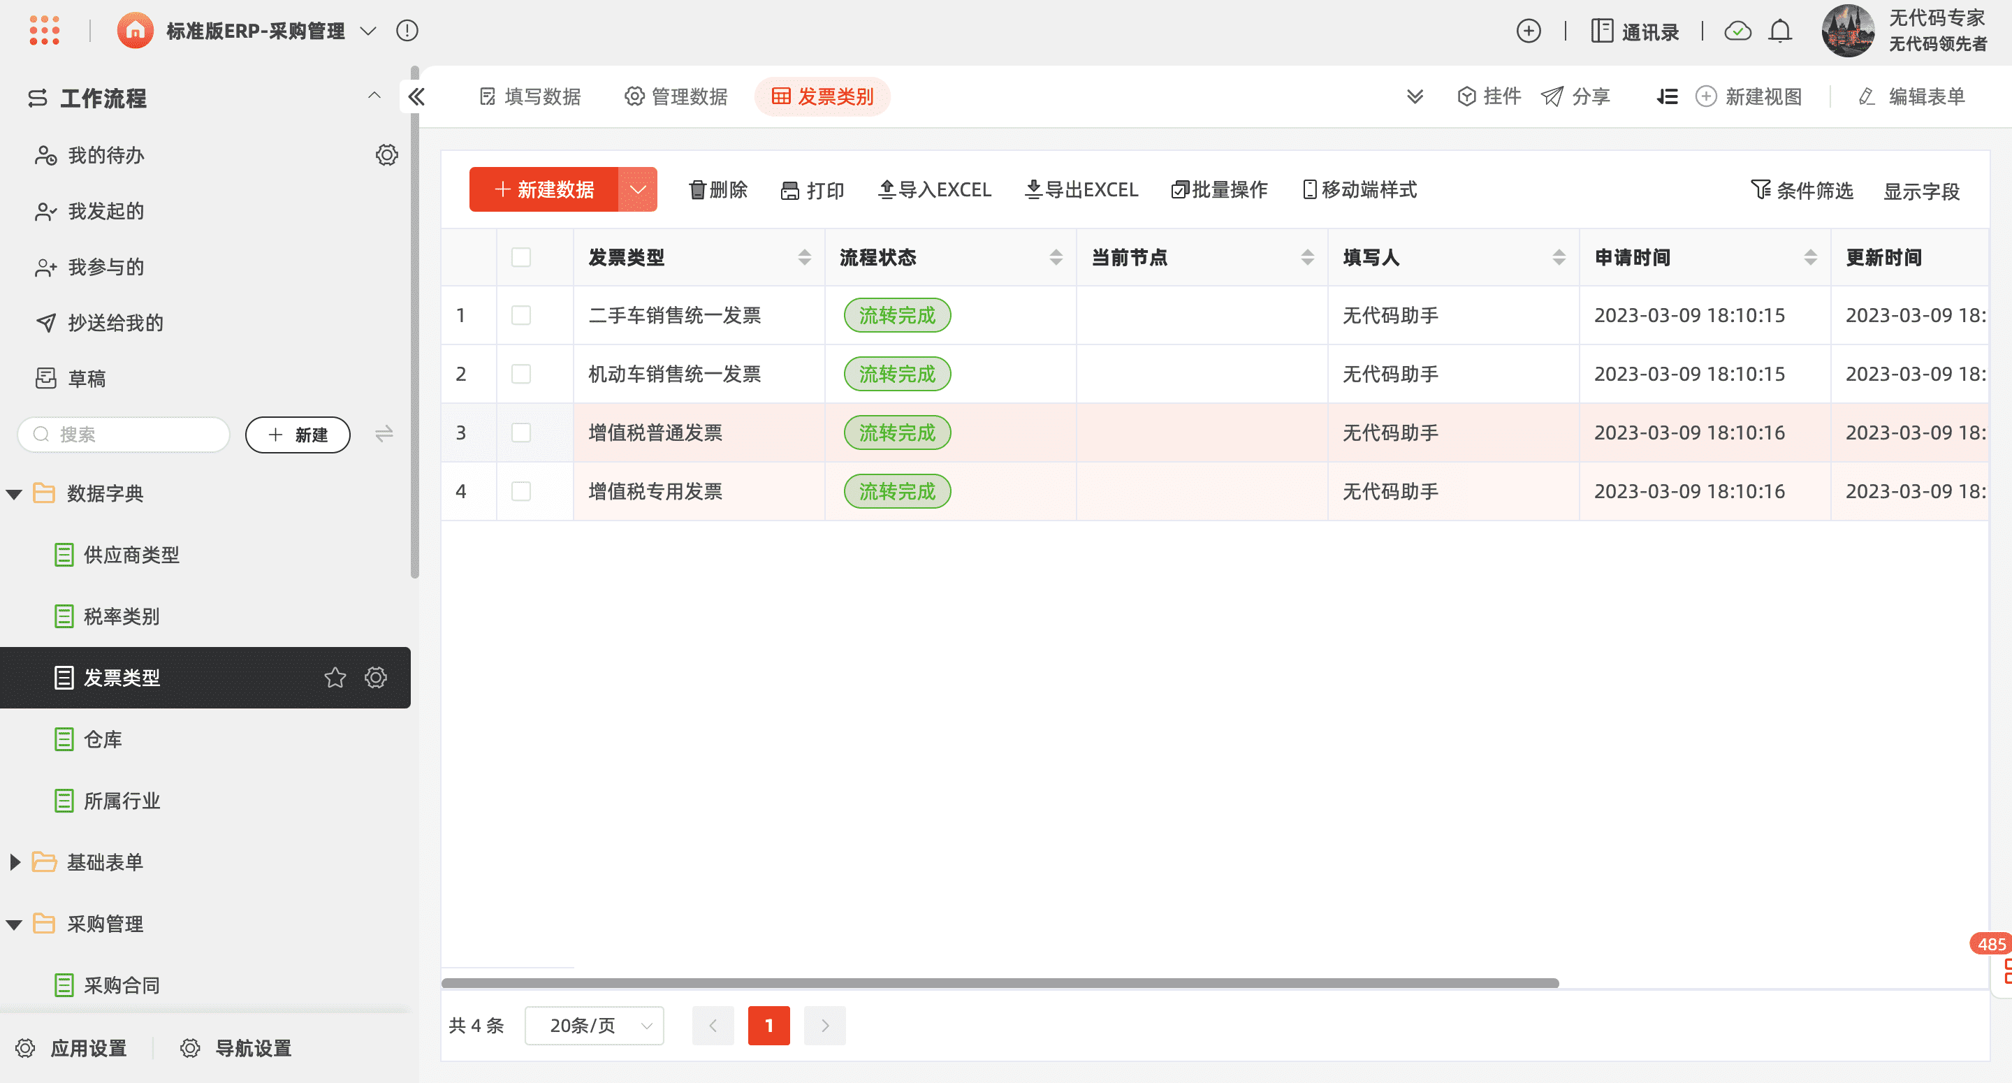This screenshot has width=2012, height=1083.
Task: Open gear settings next to 我的待办
Action: point(386,154)
